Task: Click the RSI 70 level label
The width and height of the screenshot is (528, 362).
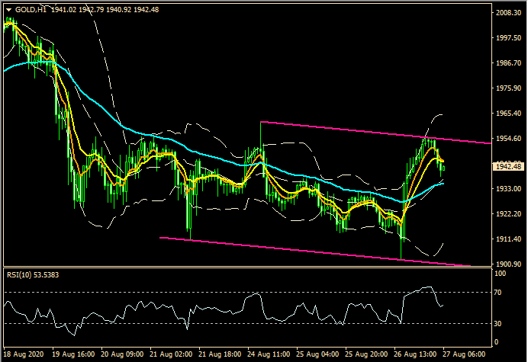Action: (x=497, y=293)
